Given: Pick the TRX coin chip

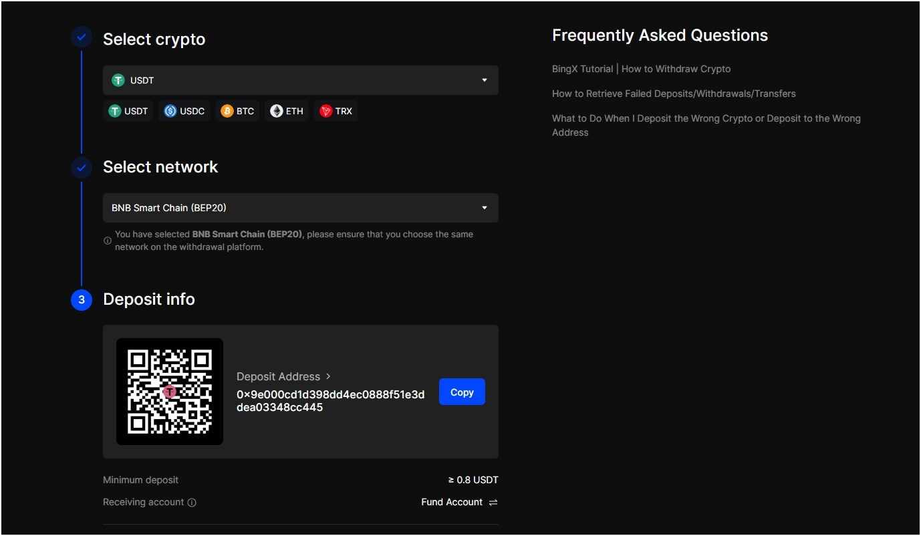Looking at the screenshot, I should [336, 111].
